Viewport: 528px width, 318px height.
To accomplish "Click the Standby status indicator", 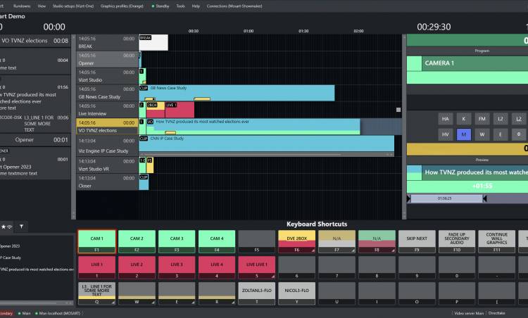I will click(162, 5).
